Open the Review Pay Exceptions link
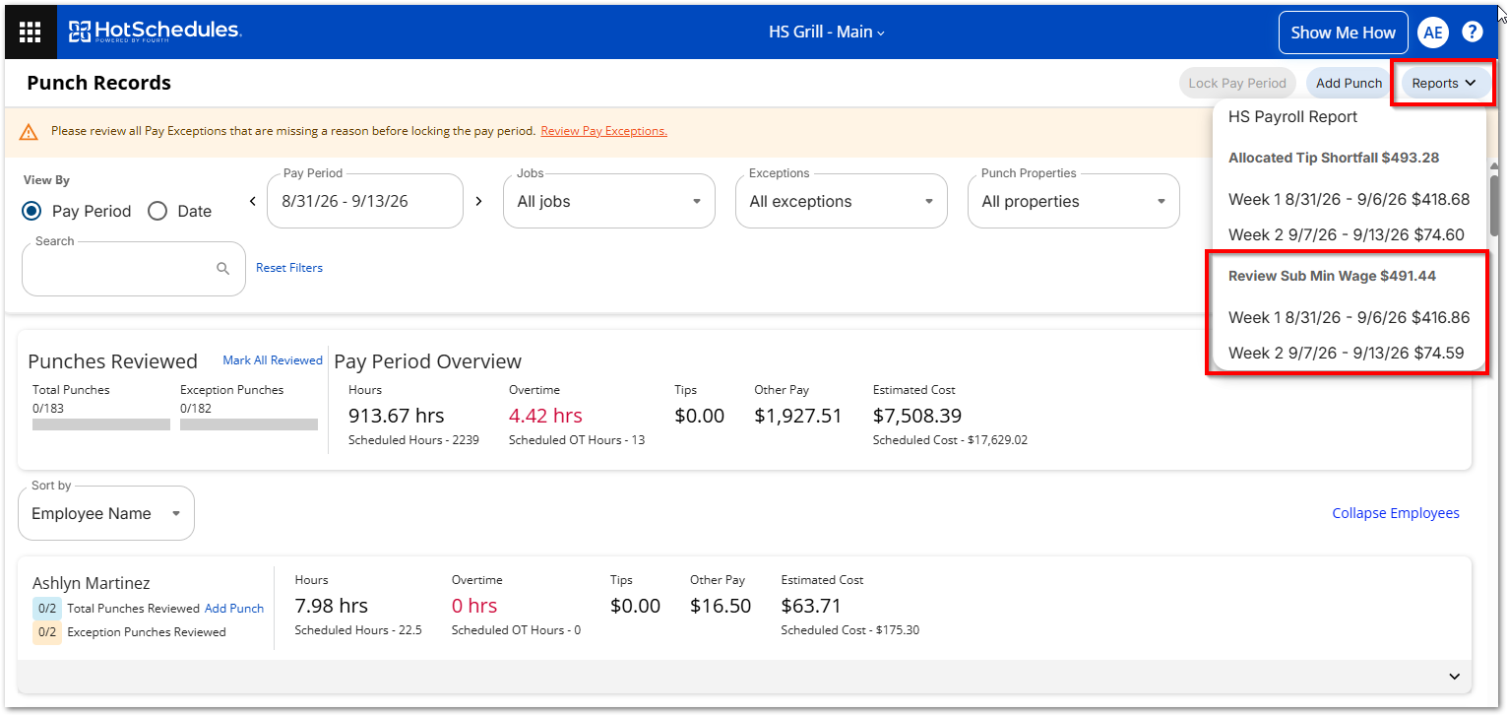The image size is (1507, 716). coord(603,131)
